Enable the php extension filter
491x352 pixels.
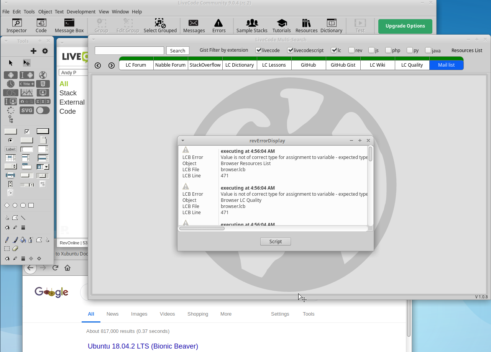(x=388, y=50)
